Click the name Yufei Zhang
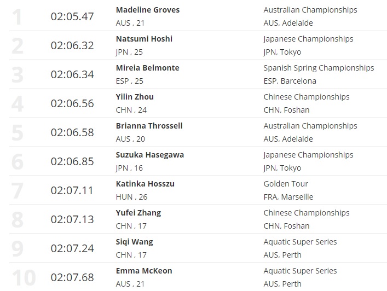This screenshot has height=291, width=387. [x=138, y=213]
